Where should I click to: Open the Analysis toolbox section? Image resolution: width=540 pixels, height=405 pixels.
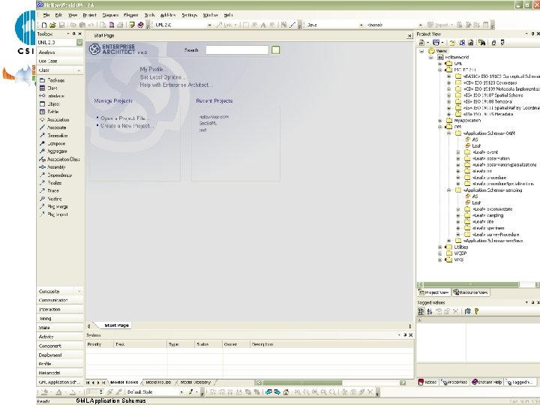60,52
